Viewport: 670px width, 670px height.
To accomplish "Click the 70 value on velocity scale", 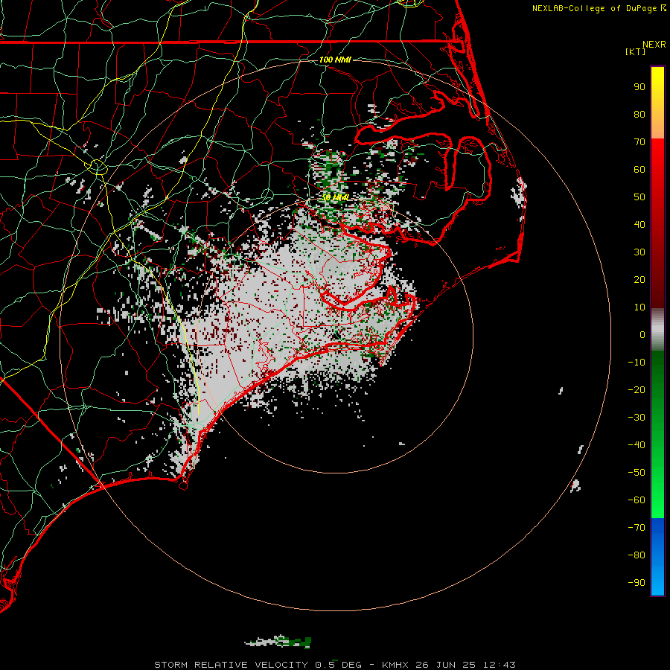I will click(639, 142).
